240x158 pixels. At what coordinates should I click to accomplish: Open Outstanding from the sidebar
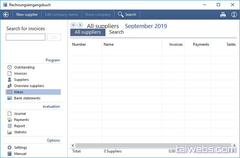[x=24, y=67]
